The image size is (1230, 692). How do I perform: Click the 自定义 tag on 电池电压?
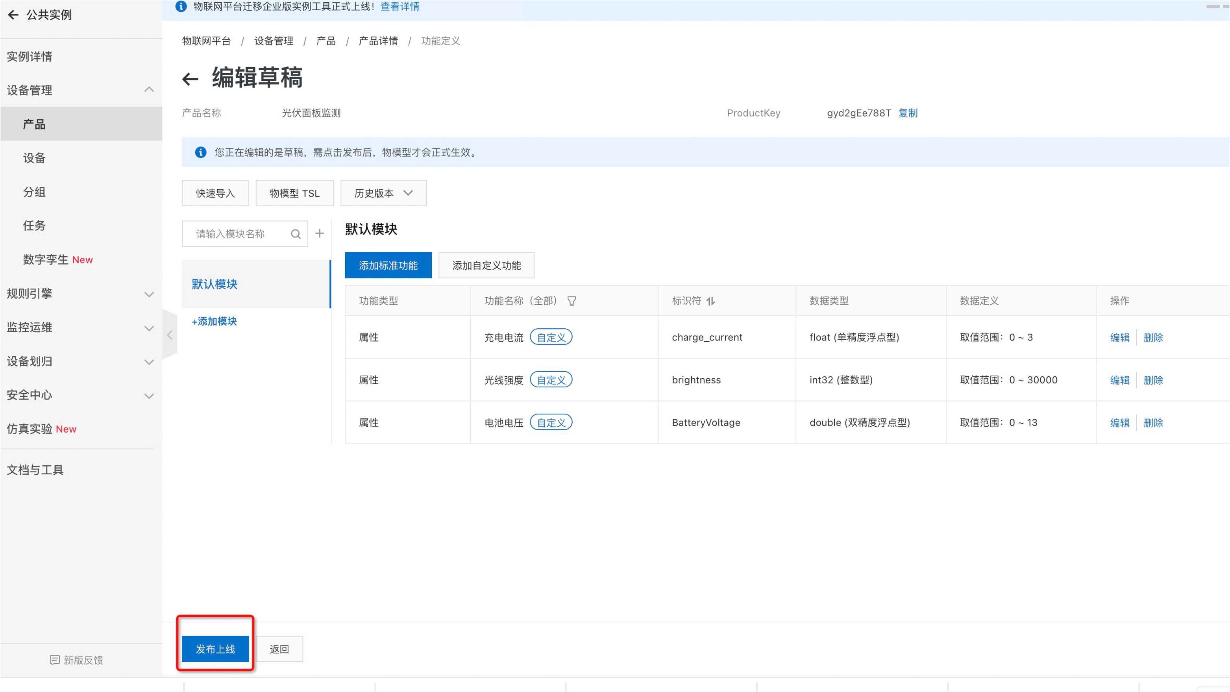tap(551, 422)
